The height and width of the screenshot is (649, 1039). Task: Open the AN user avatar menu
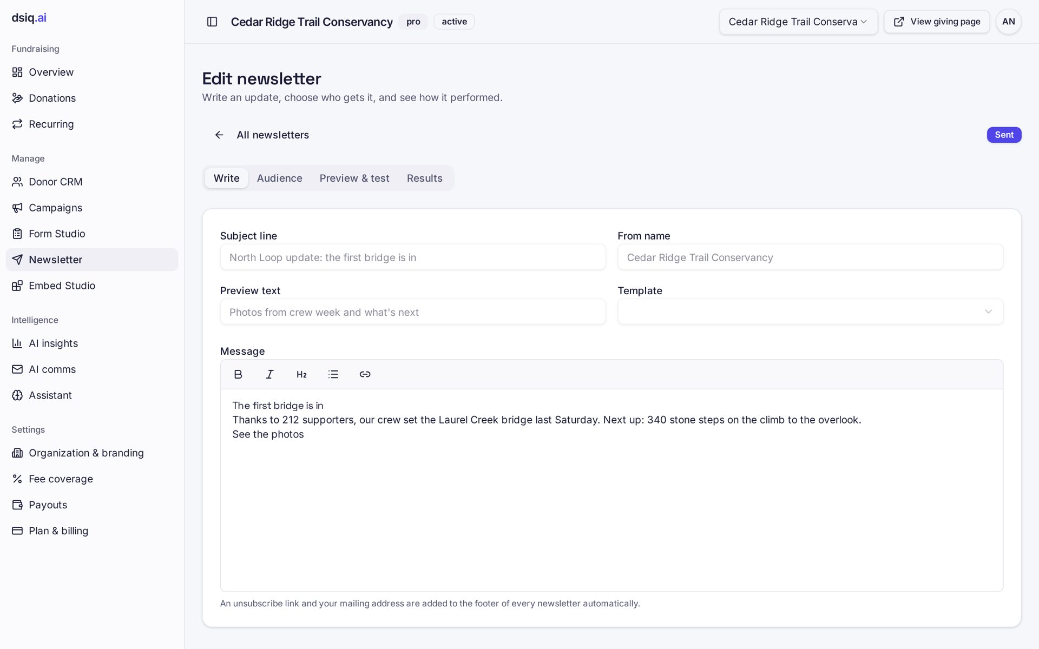[x=1009, y=22]
